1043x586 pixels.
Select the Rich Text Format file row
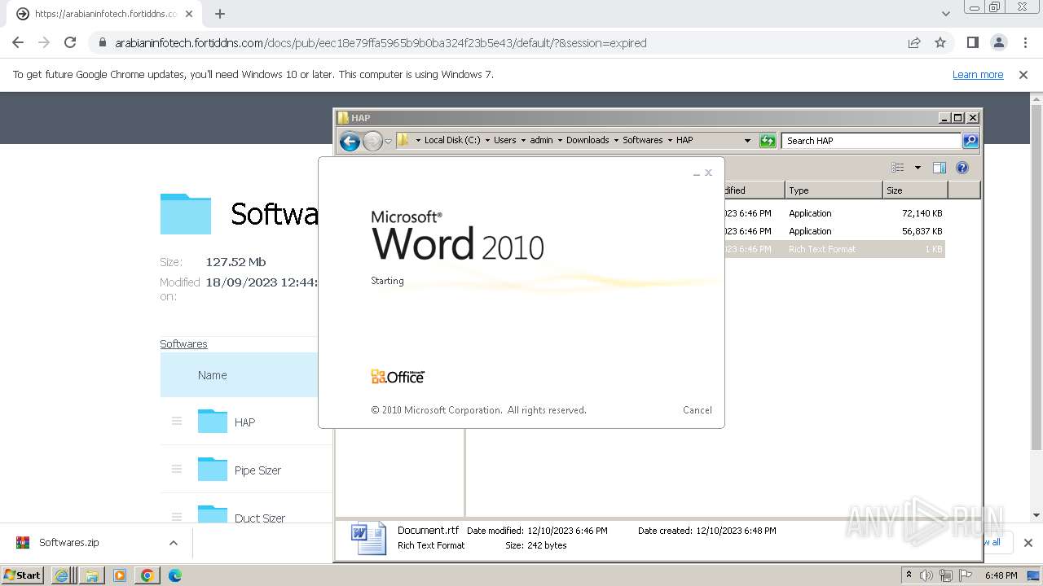coord(834,249)
